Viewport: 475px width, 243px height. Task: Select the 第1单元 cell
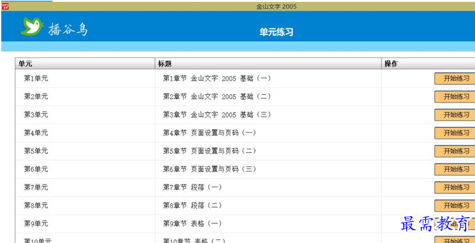[x=85, y=78]
